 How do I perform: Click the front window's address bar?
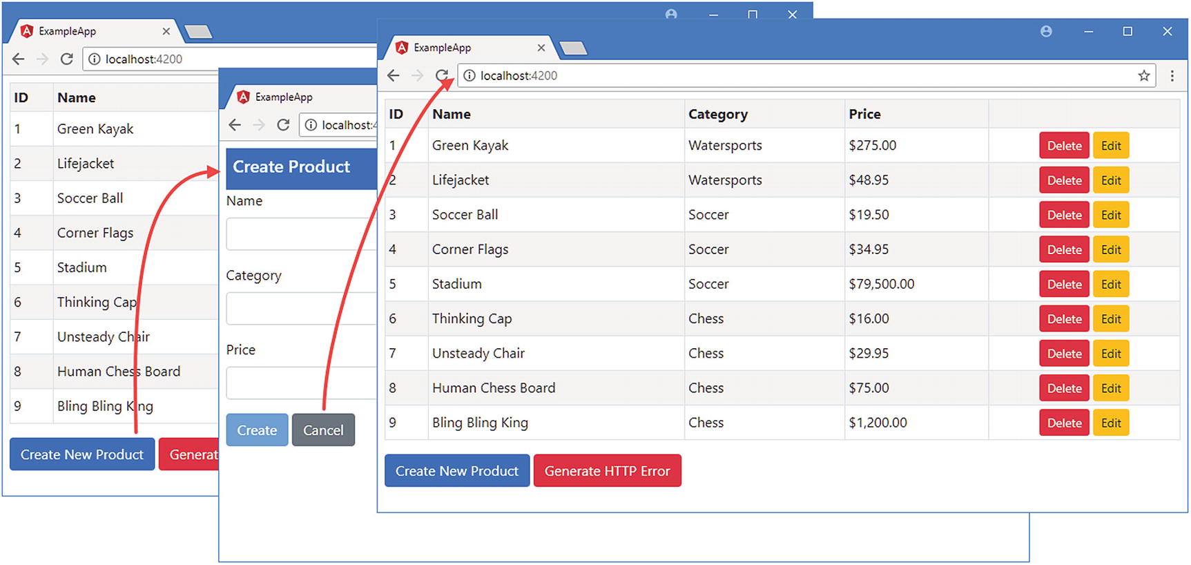pyautogui.click(x=794, y=76)
